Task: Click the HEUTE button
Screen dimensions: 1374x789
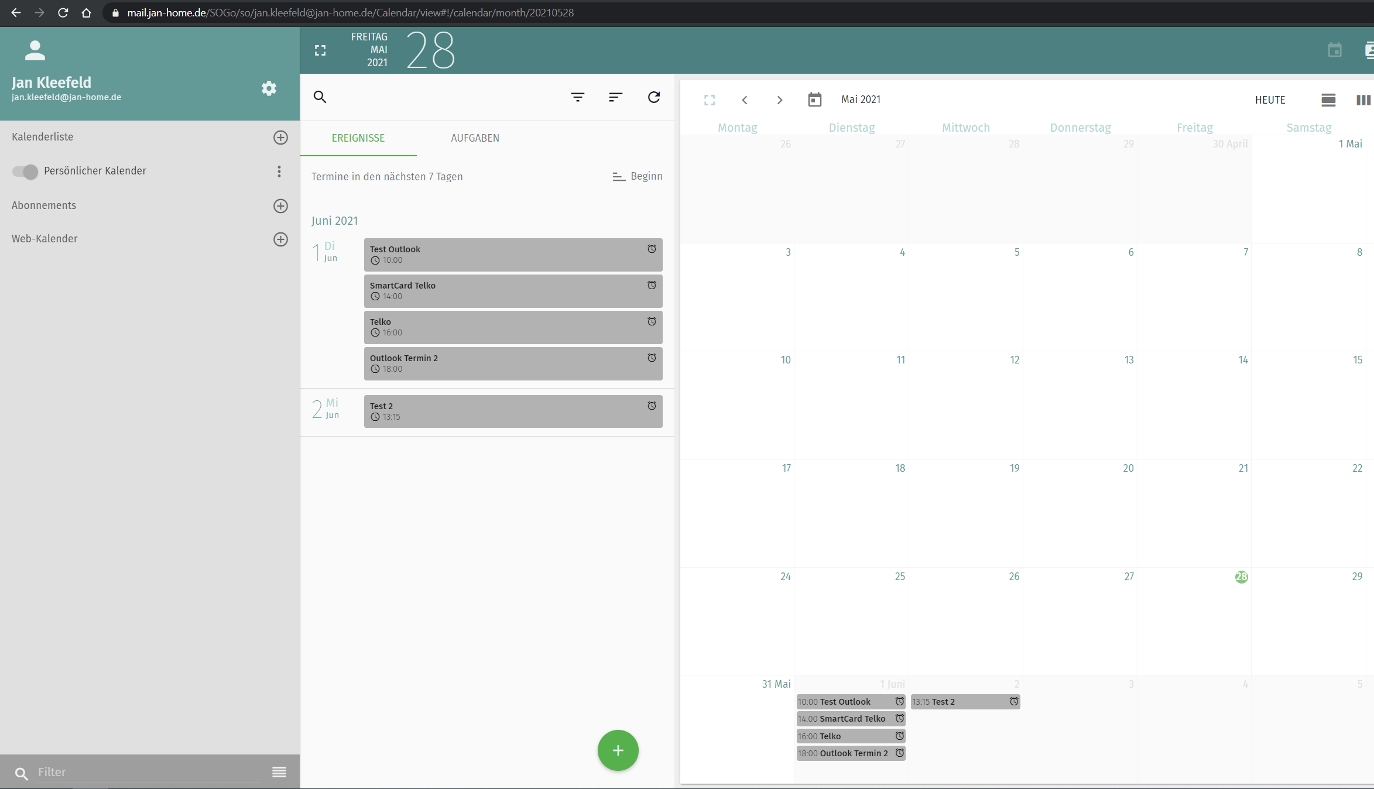Action: click(1270, 100)
